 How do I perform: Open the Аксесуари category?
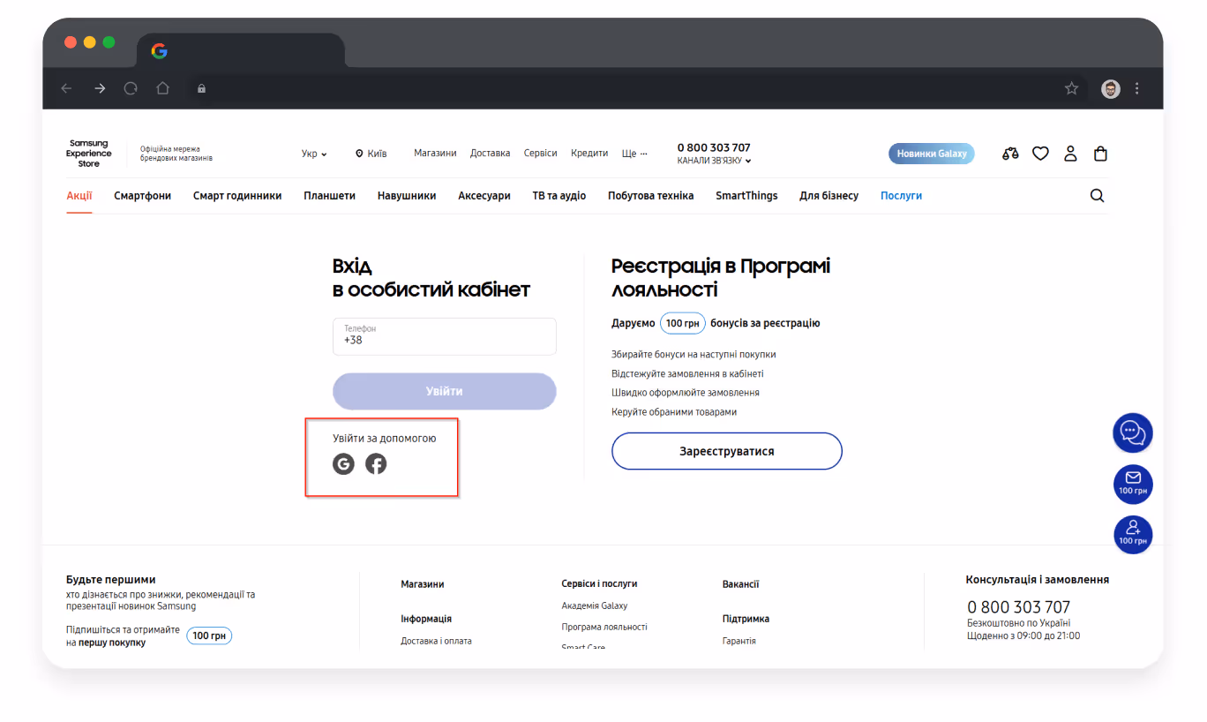click(484, 196)
